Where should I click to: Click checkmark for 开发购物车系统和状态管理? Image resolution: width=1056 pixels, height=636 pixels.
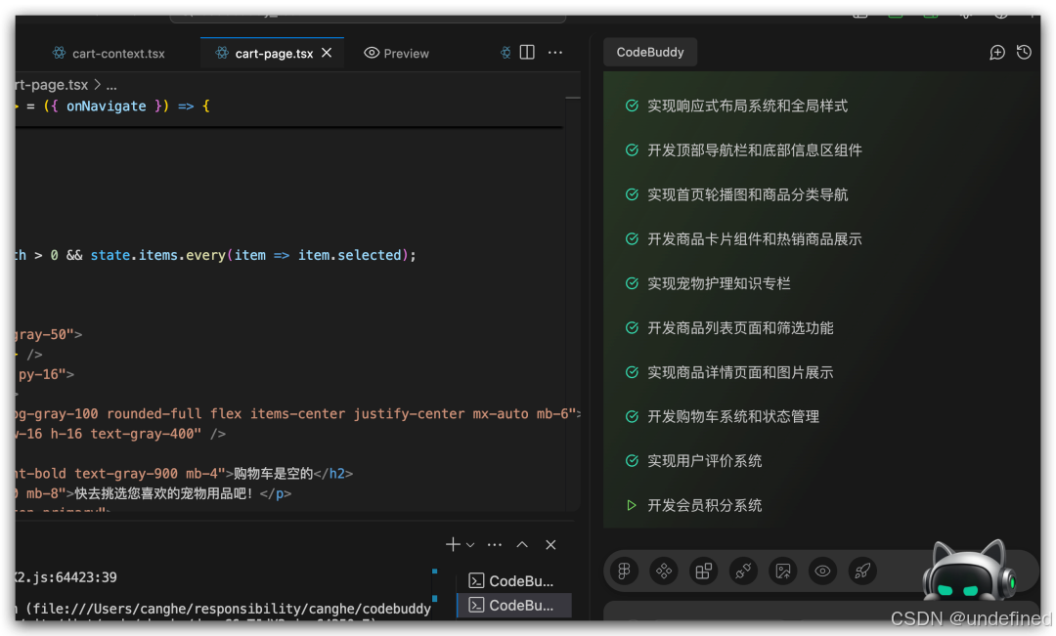tap(632, 416)
